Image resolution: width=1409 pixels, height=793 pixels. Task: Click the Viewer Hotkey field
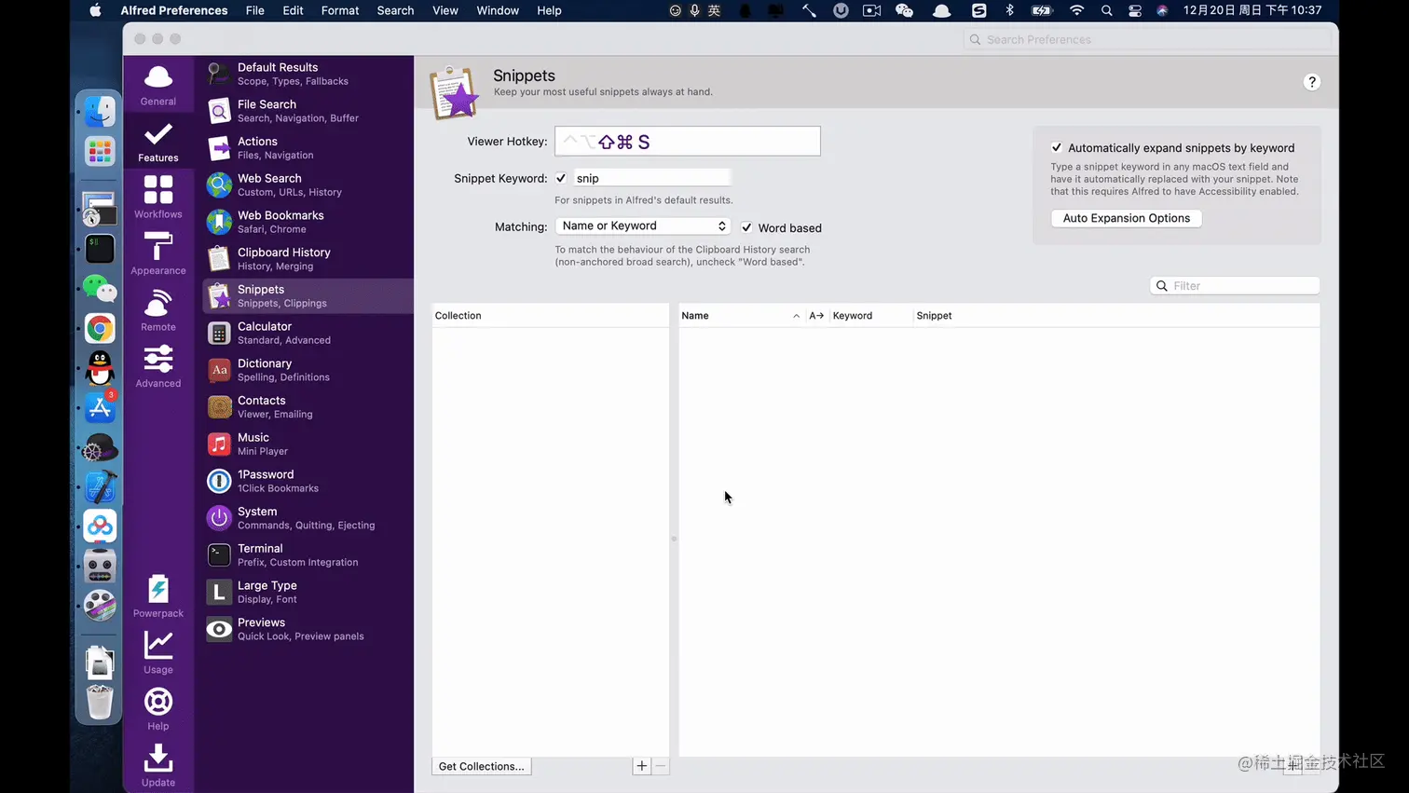point(688,142)
